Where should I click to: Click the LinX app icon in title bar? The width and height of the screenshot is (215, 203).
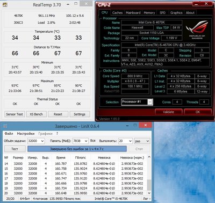click(5, 126)
